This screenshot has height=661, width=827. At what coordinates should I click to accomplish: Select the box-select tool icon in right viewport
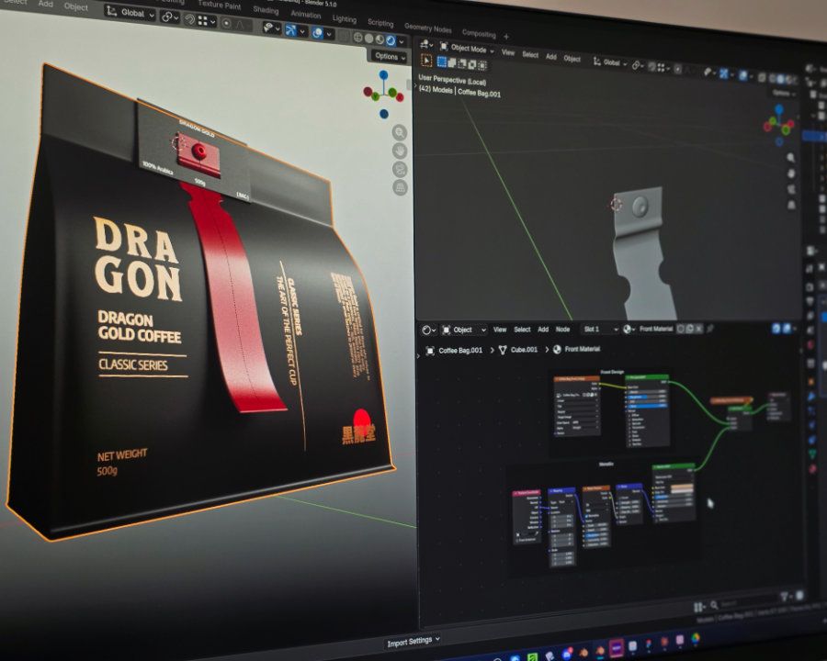pyautogui.click(x=442, y=62)
